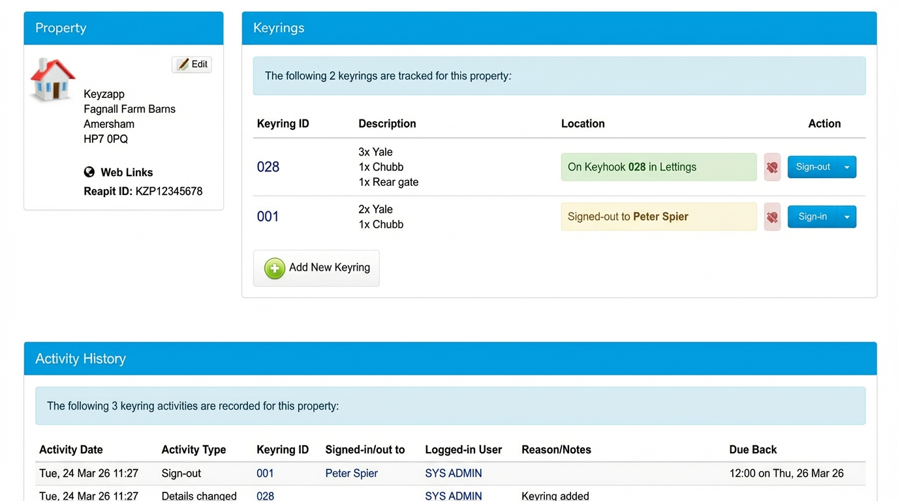Click the globe icon beside Web Links
898x501 pixels.
pyautogui.click(x=89, y=172)
